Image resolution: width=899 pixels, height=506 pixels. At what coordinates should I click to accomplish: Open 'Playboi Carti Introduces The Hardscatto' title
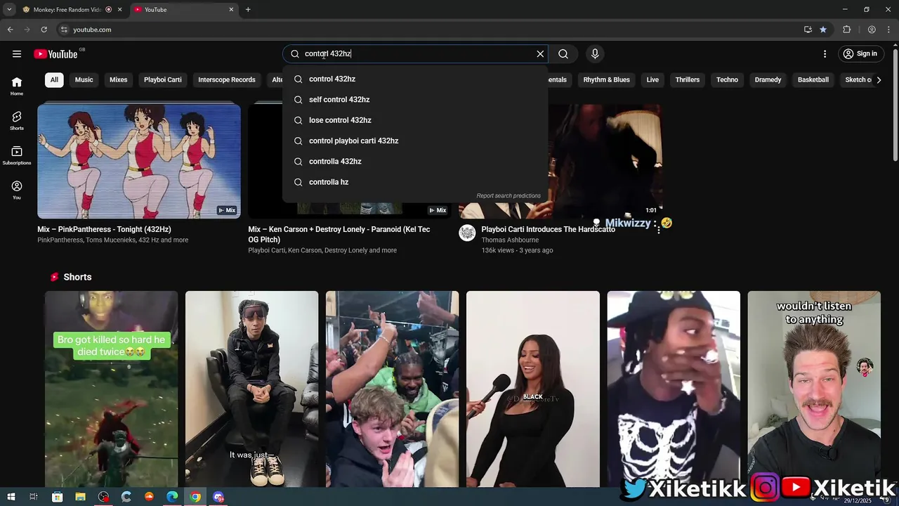click(548, 230)
